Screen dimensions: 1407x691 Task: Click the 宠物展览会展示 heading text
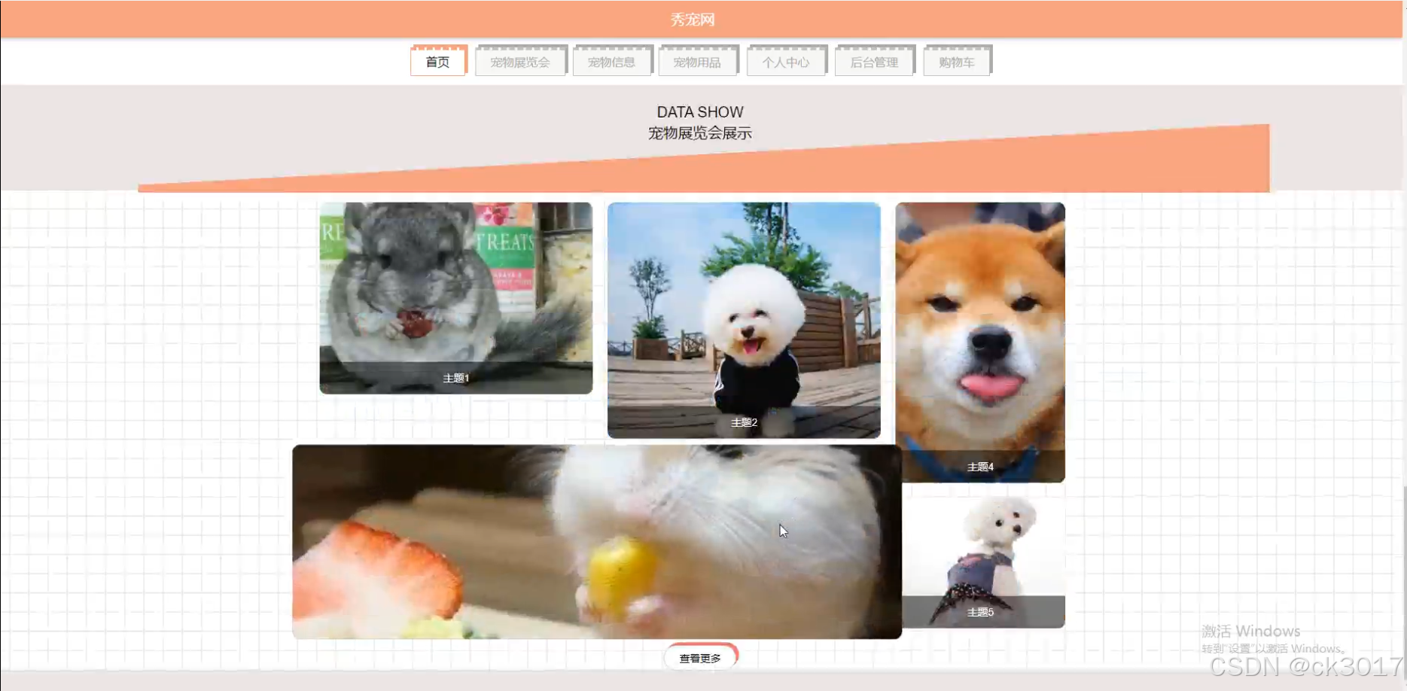point(700,133)
